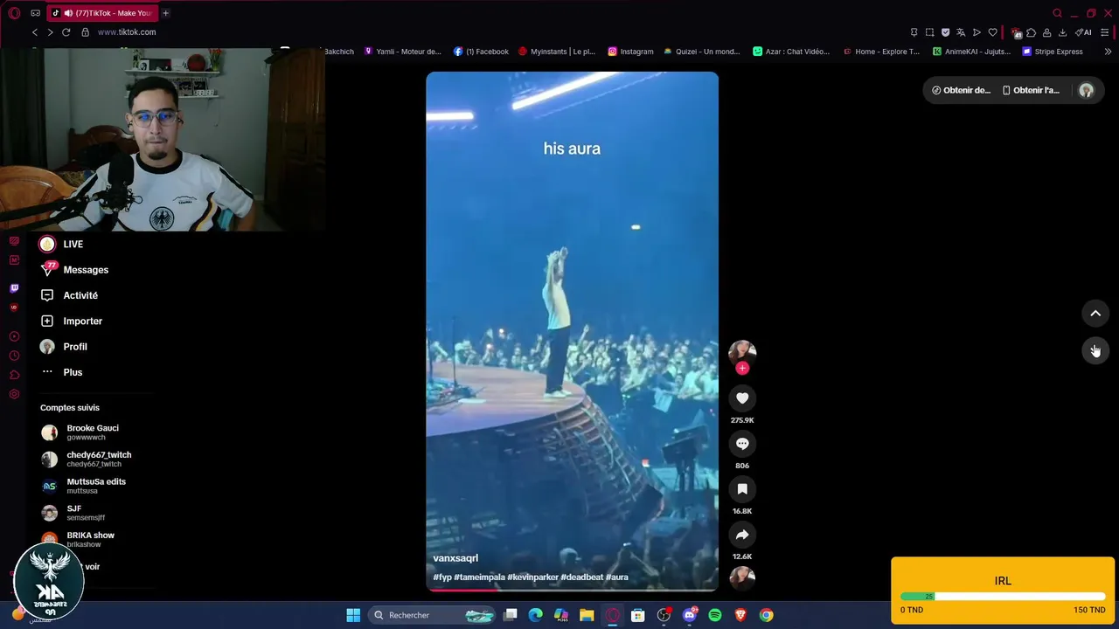Click the Opera menu logo

pos(14,13)
